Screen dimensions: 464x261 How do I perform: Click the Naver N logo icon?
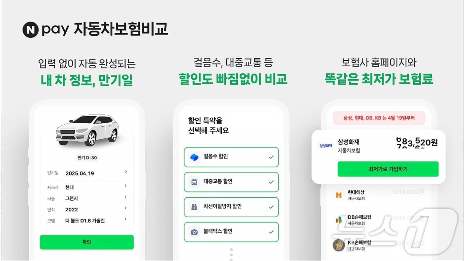(30, 30)
